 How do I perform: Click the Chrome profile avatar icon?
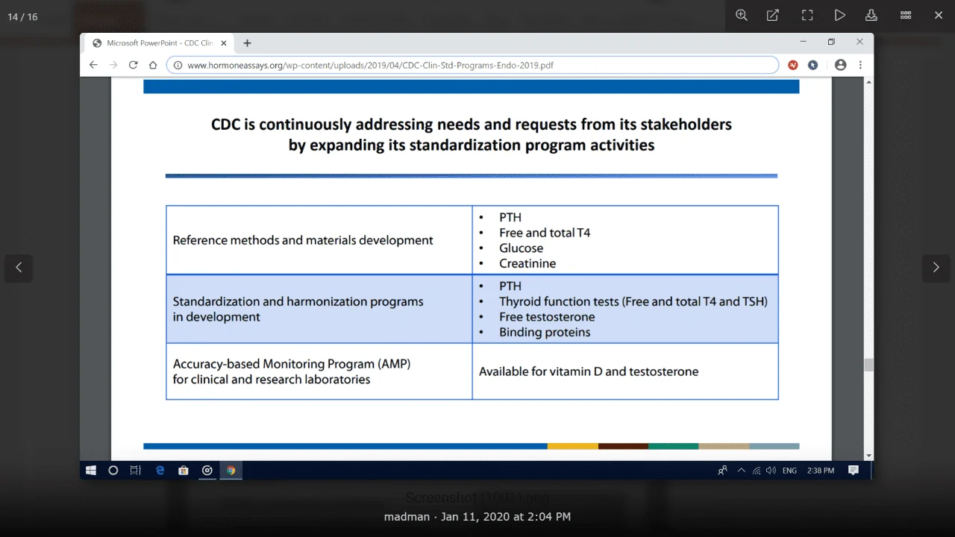point(840,65)
